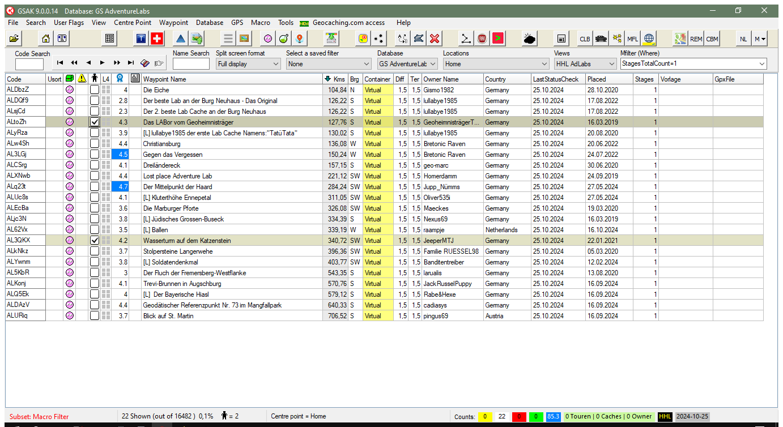Click the Fiat logo toolbar icon

(x=482, y=39)
